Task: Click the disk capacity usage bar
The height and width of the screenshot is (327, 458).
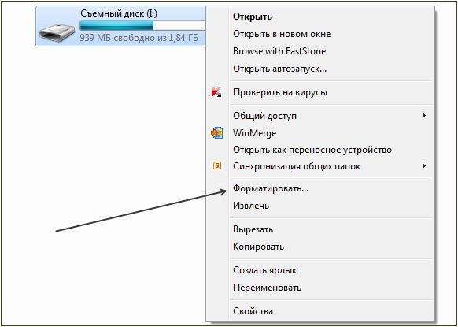Action: tap(142, 26)
